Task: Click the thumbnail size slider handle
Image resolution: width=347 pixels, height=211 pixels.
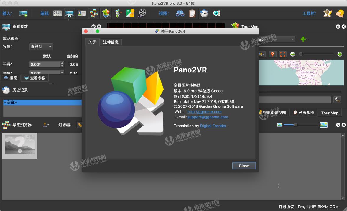Action: [295, 125]
